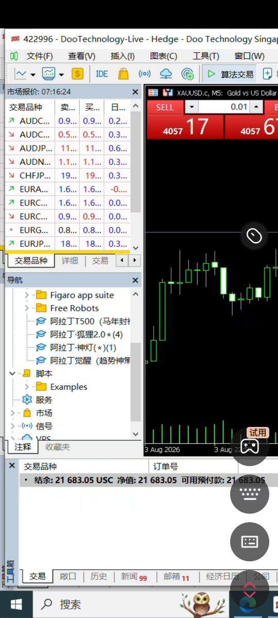Switch to the 历史 toolbox tab

pyautogui.click(x=98, y=576)
